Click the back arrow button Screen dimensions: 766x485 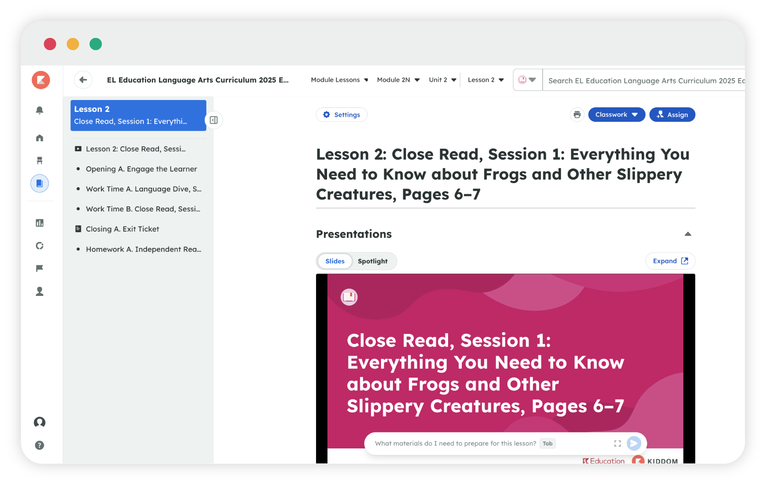(83, 80)
